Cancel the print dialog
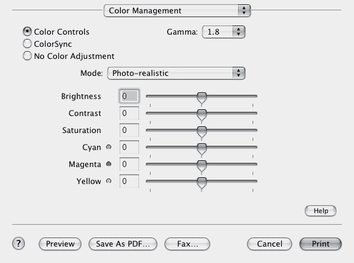Image resolution: width=354 pixels, height=263 pixels. tap(270, 244)
